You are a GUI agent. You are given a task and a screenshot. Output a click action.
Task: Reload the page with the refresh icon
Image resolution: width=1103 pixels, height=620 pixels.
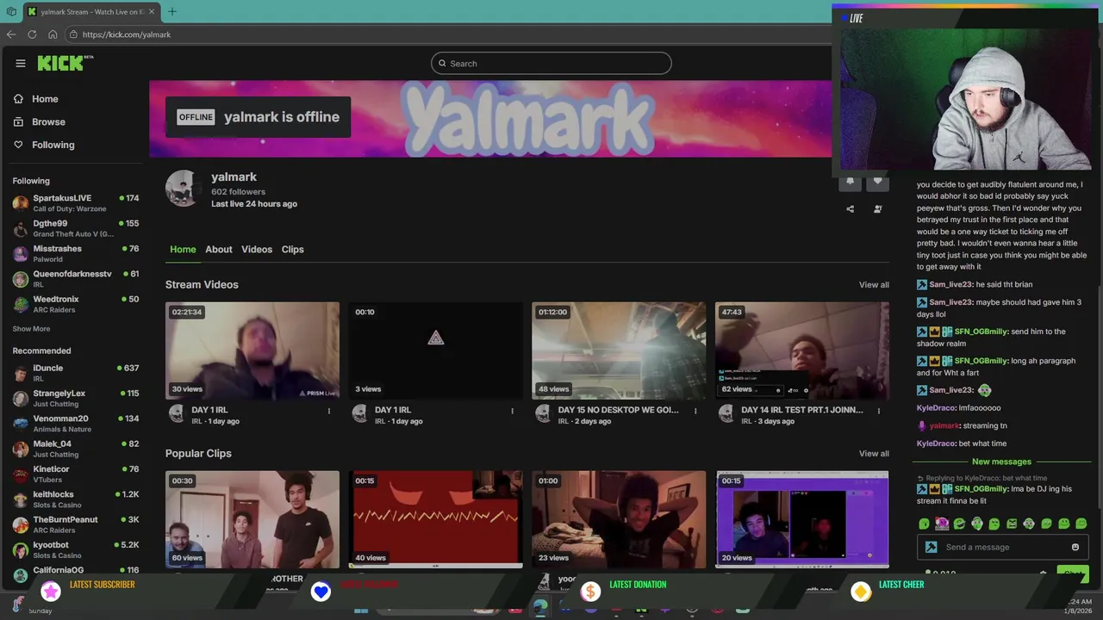(x=32, y=34)
